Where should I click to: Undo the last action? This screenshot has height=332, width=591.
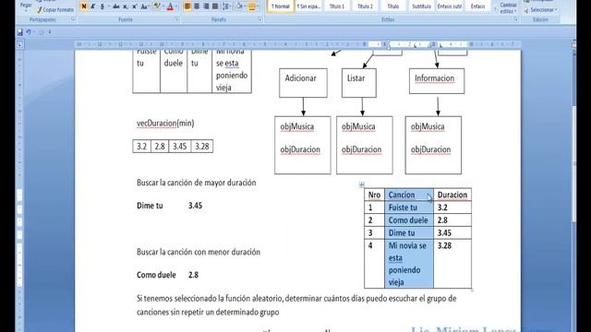[x=29, y=32]
